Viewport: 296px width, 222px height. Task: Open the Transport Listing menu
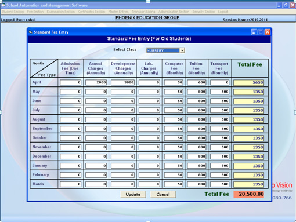pos(143,12)
